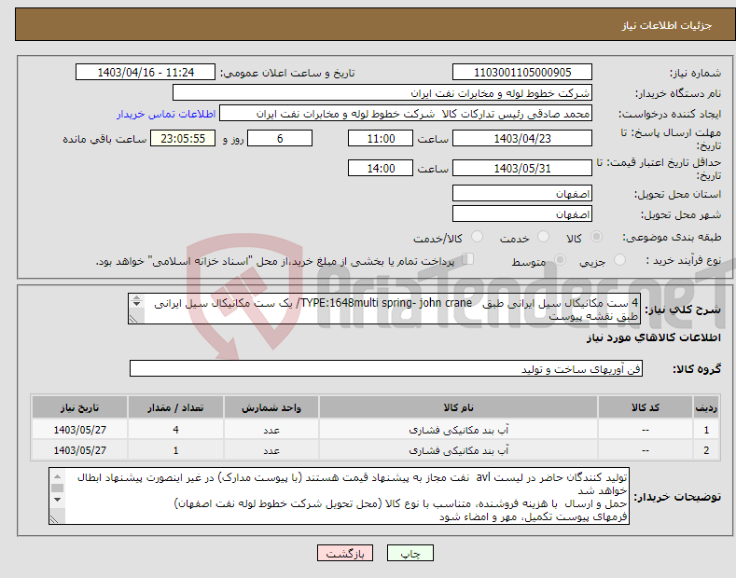
Task: Click buyer notes scrollbar thumb
Action: coord(57,488)
